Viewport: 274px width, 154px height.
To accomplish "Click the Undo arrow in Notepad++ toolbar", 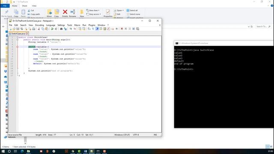I will coord(52,29).
